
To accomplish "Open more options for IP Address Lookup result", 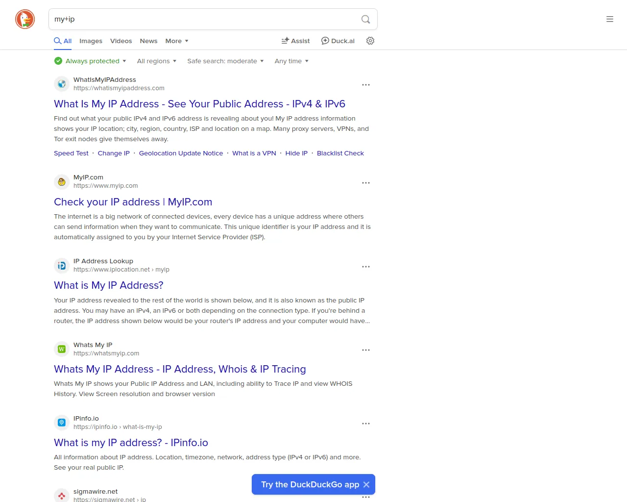I will click(366, 267).
